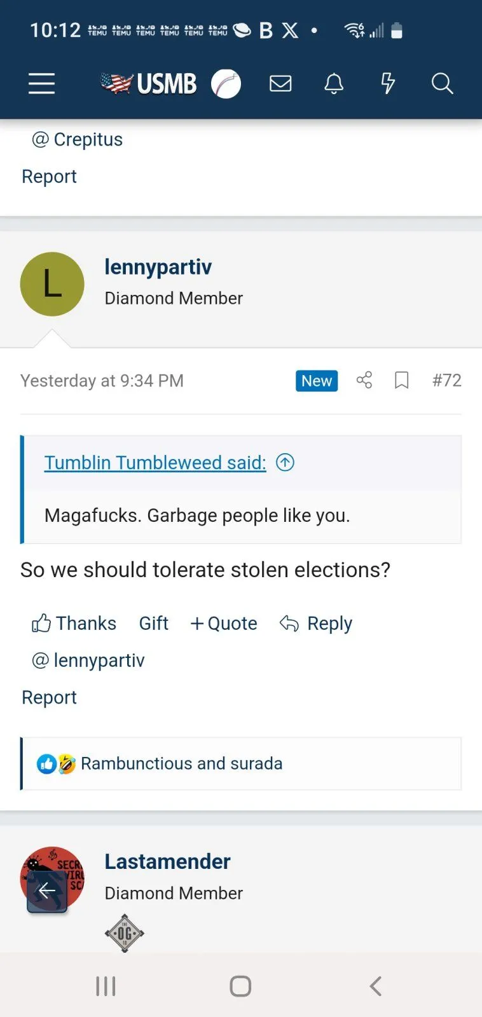Expand Tumblin Tumbleweed quote via arrow icon
Screen dimensions: 482x1017
[285, 462]
